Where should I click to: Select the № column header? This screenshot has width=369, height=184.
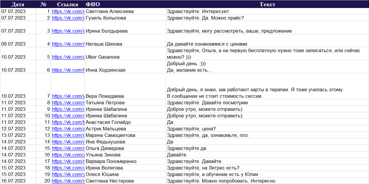click(43, 4)
